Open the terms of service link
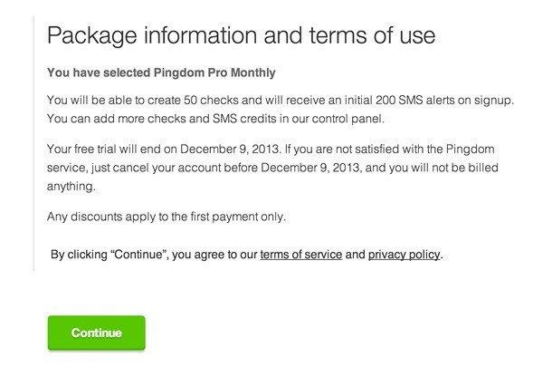 point(301,255)
